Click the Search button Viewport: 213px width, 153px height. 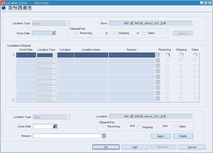[x=183, y=33]
